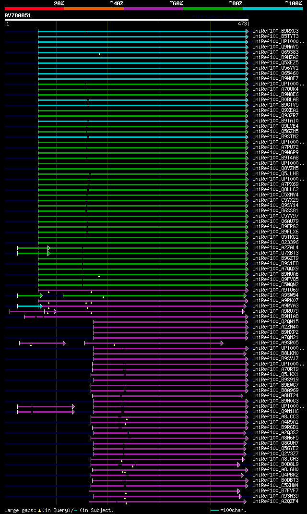Select the UniRef100_A9SW54 label
Screen dimensions: 307x514
point(275,295)
